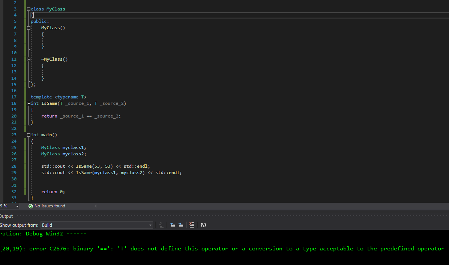Click the horizontal scrollbar left arrow

(95, 206)
